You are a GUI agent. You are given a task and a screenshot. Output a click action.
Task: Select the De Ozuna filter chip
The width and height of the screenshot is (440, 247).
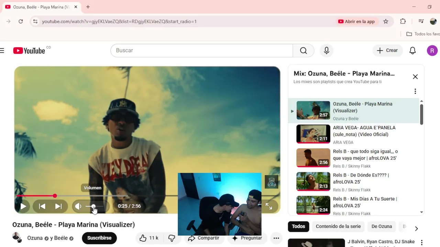pos(382,226)
